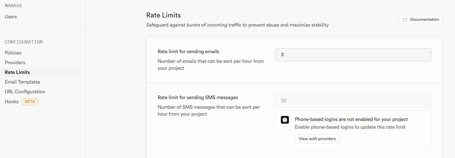Click the "Rate limit for sending SMS messages" label
Screen dimensions: 455x158
point(198,97)
